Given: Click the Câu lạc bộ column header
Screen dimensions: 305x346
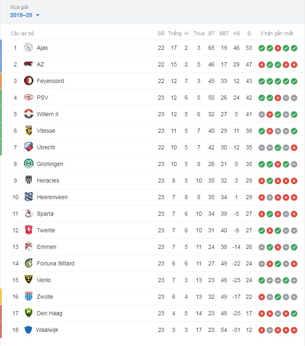Looking at the screenshot, I should [x=22, y=34].
